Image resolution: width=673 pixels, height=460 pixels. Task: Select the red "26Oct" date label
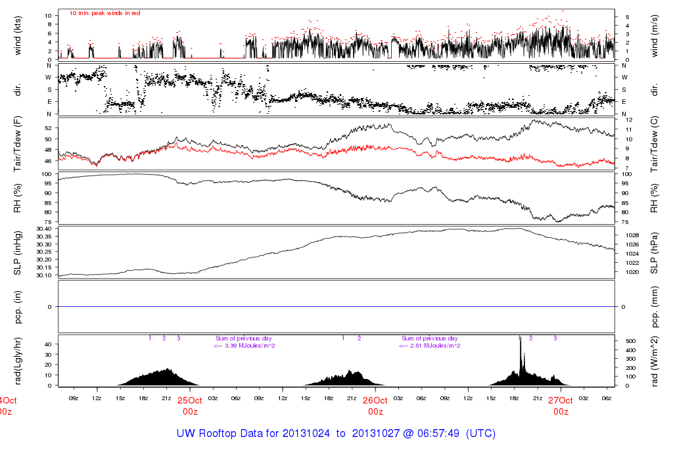tap(375, 400)
